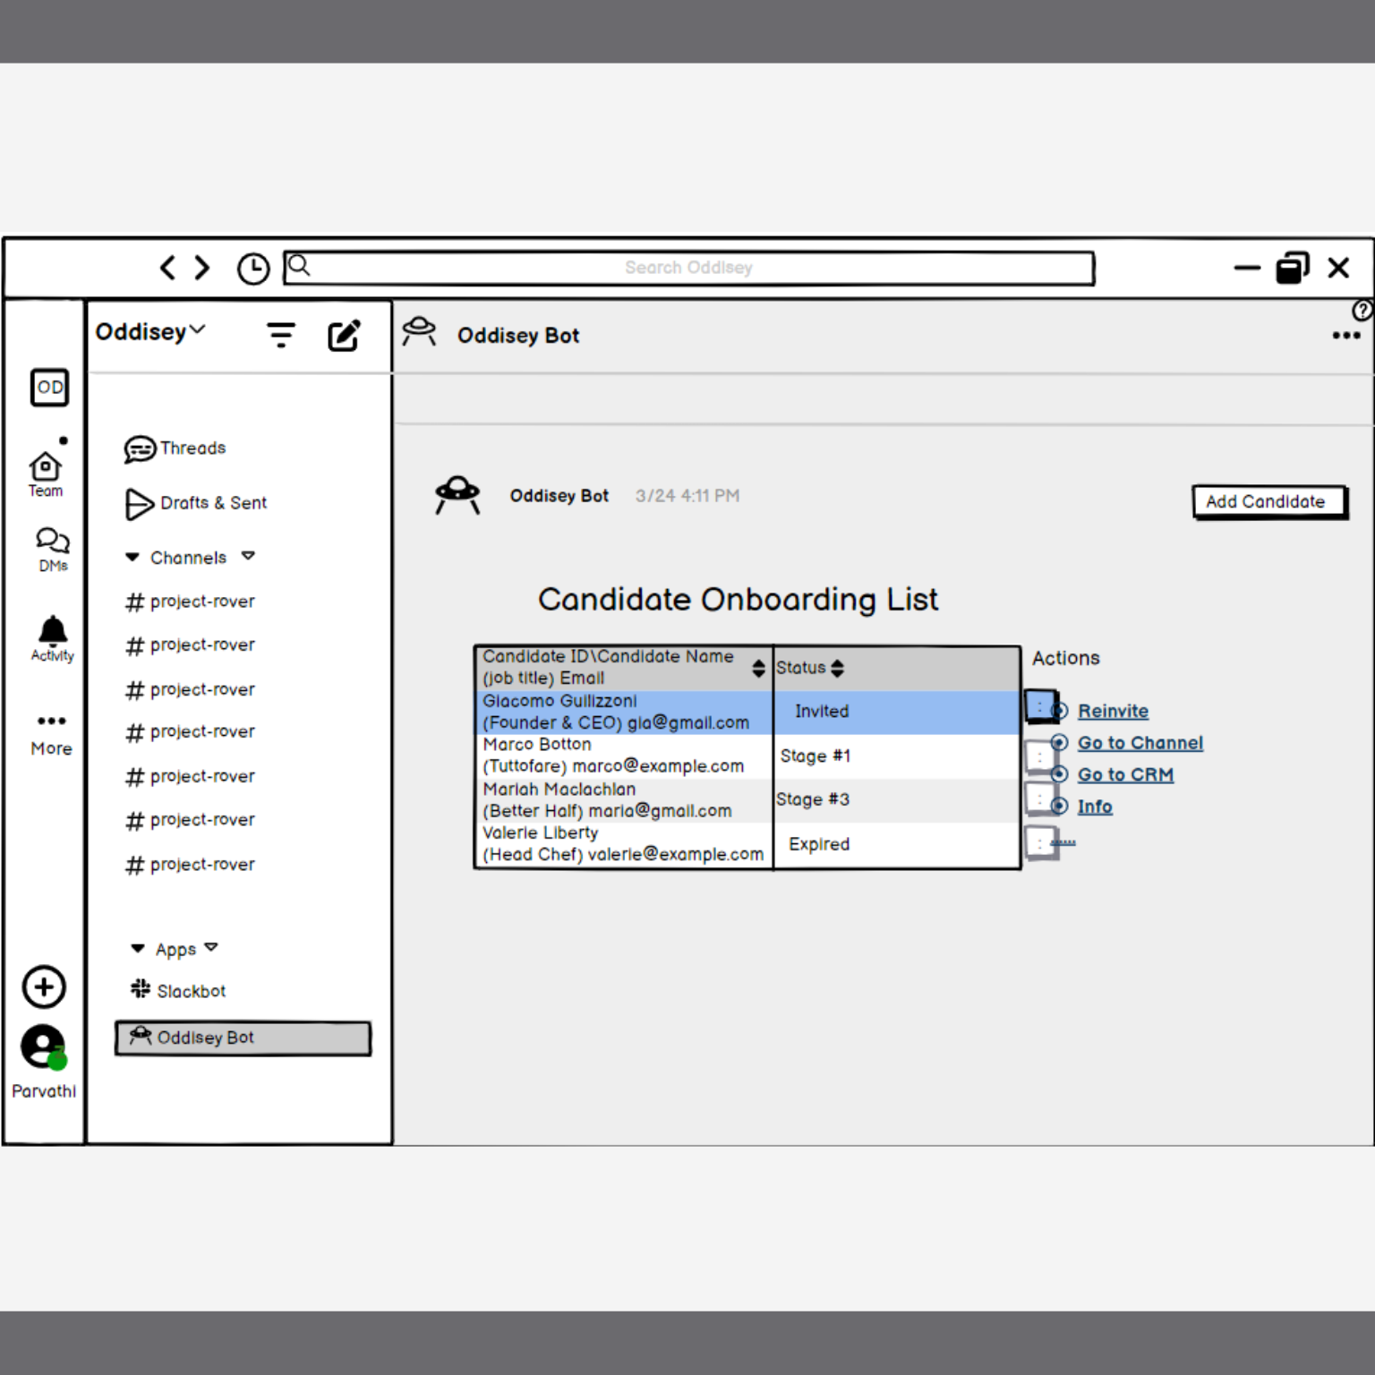Image resolution: width=1375 pixels, height=1375 pixels.
Task: Open the Activity bell
Action: 53,638
